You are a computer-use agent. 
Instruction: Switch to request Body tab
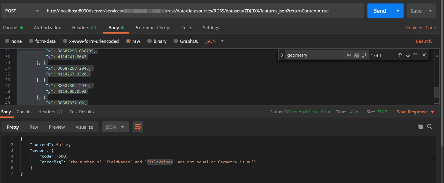(x=116, y=28)
